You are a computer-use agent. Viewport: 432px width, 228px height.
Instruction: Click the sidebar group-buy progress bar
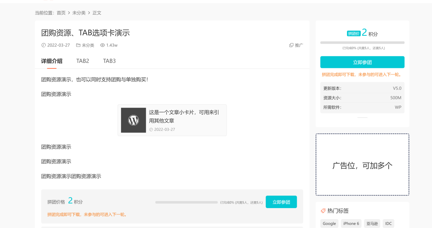[x=362, y=43]
